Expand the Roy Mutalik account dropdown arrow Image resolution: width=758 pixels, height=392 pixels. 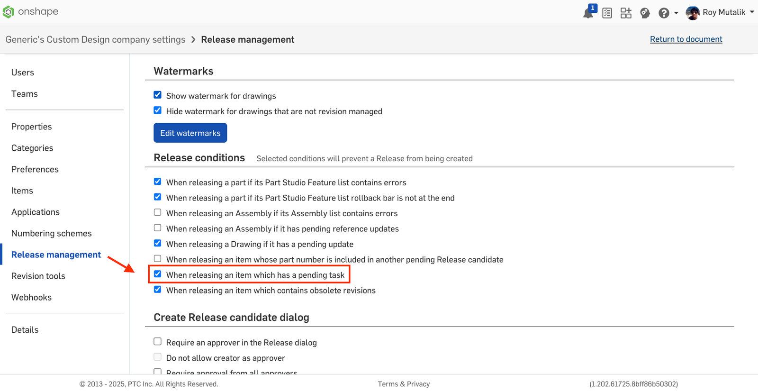[x=752, y=12]
